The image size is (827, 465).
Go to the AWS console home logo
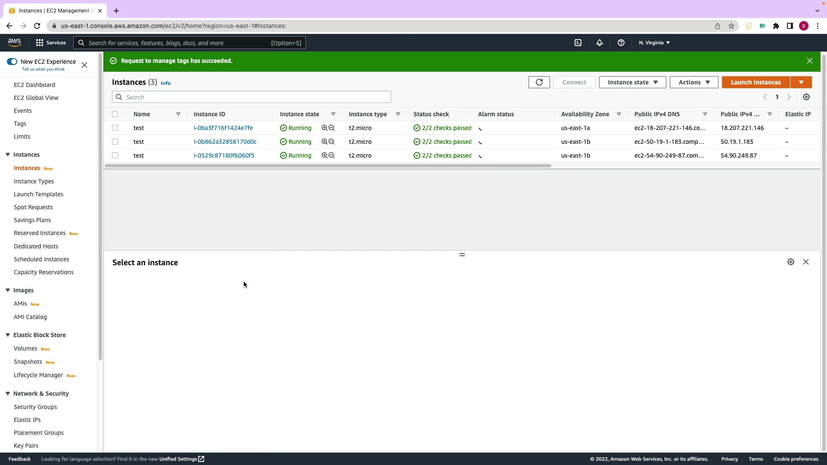coord(14,42)
